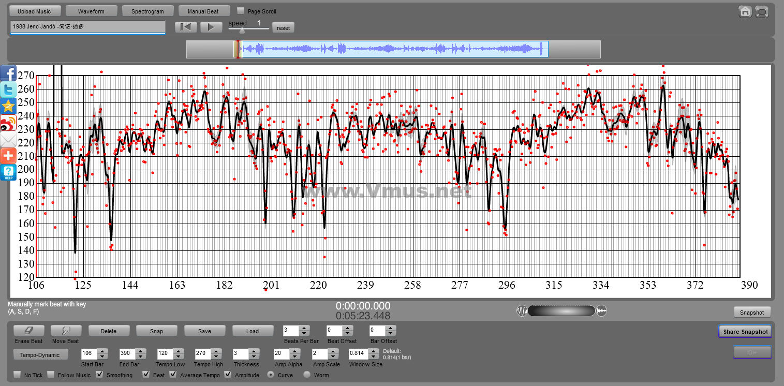Click the Facebook share icon
The image size is (784, 386).
pos(8,73)
